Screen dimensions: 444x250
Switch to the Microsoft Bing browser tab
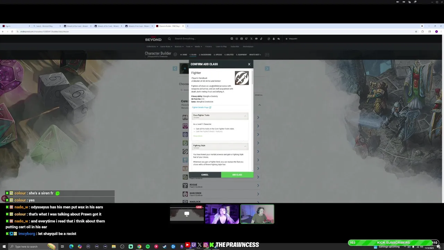47,26
